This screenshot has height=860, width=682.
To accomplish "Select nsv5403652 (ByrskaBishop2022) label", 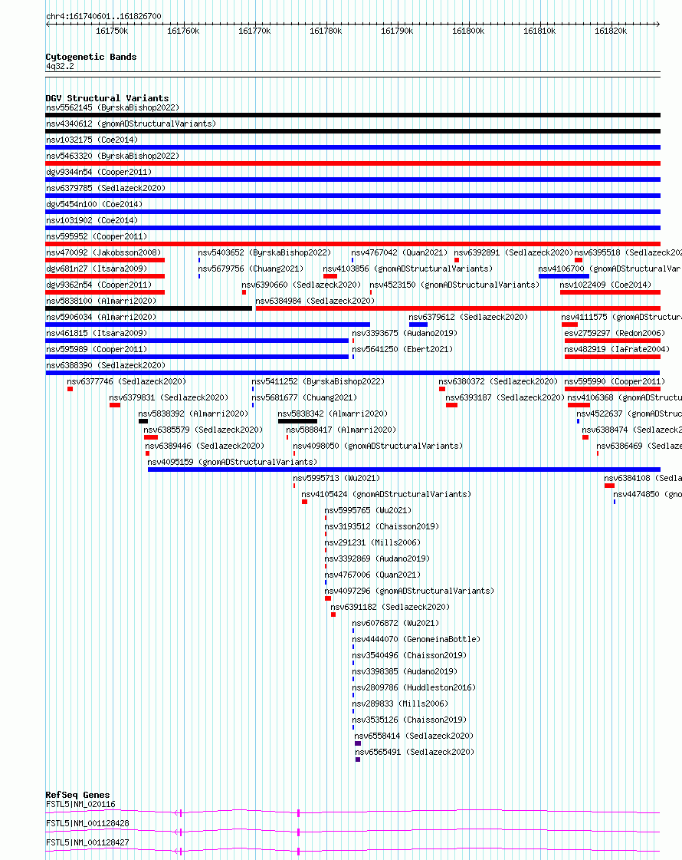I will [264, 253].
